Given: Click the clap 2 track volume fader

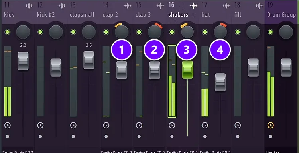Looking at the screenshot, I should point(122,70).
